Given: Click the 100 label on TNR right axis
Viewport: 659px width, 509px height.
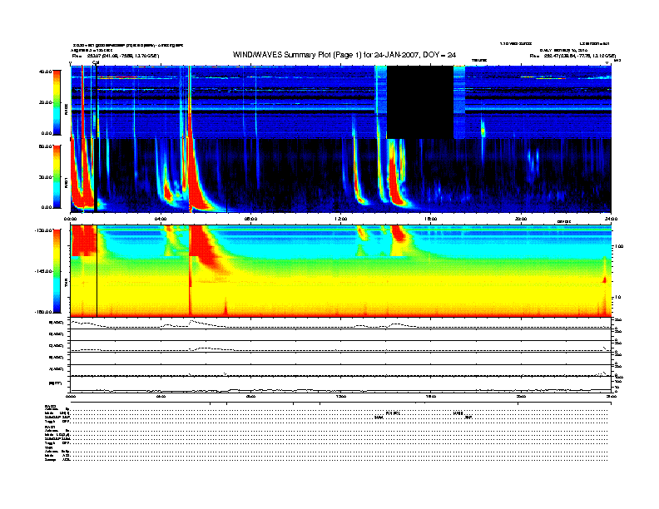Looking at the screenshot, I should click(619, 246).
